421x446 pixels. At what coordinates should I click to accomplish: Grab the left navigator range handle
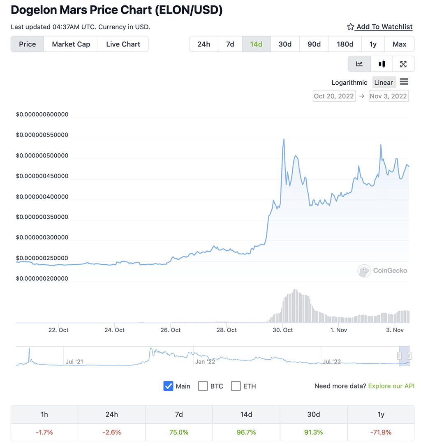click(399, 356)
